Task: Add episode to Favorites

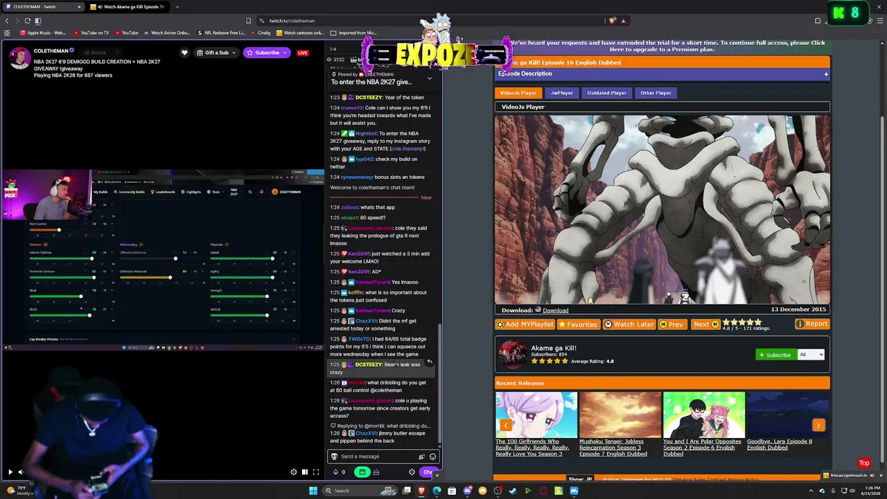Action: (x=577, y=324)
